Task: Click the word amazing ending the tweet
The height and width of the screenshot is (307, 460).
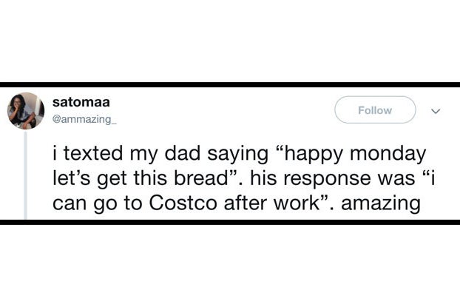Action: pos(381,204)
